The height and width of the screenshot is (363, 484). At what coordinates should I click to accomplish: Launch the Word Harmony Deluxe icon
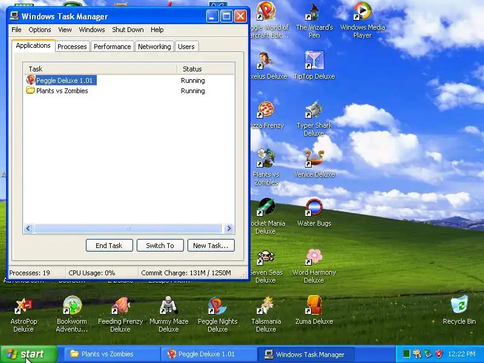314,265
